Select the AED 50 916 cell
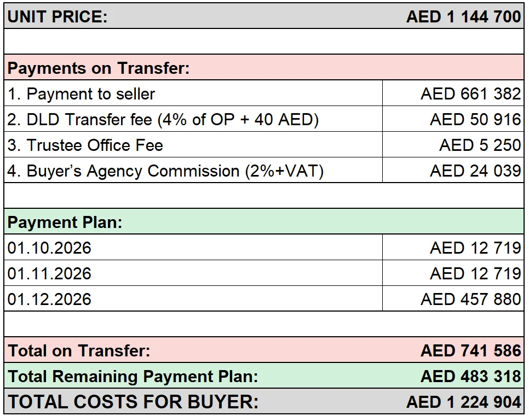 (453, 119)
